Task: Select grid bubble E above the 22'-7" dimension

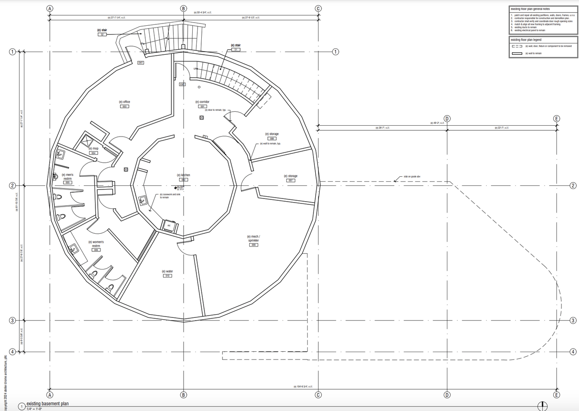Action: (557, 119)
